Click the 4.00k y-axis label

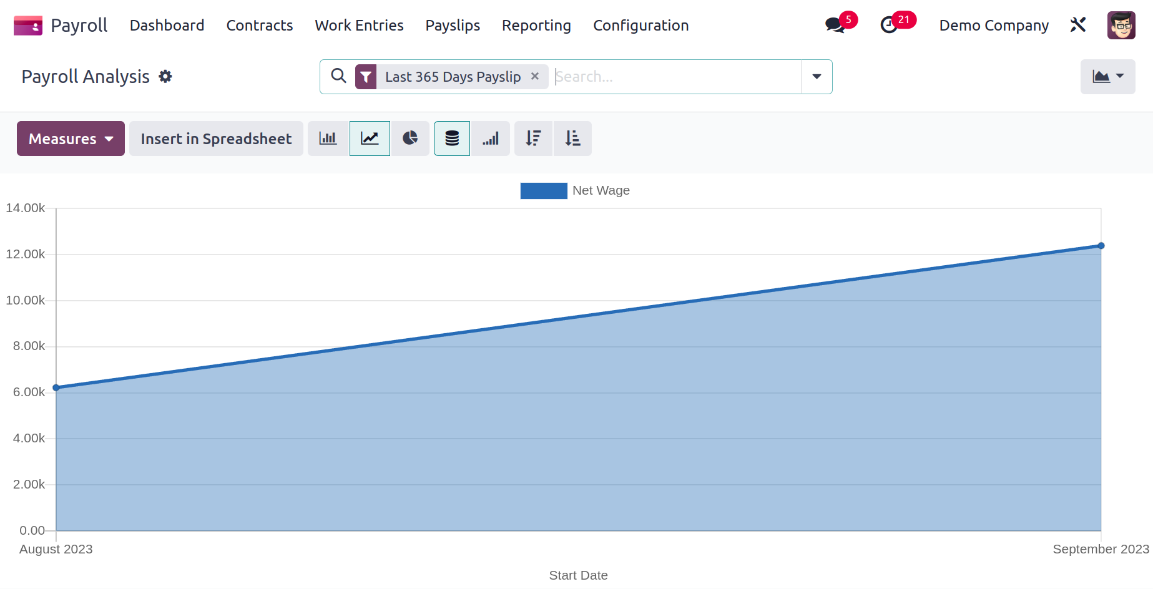tap(29, 438)
